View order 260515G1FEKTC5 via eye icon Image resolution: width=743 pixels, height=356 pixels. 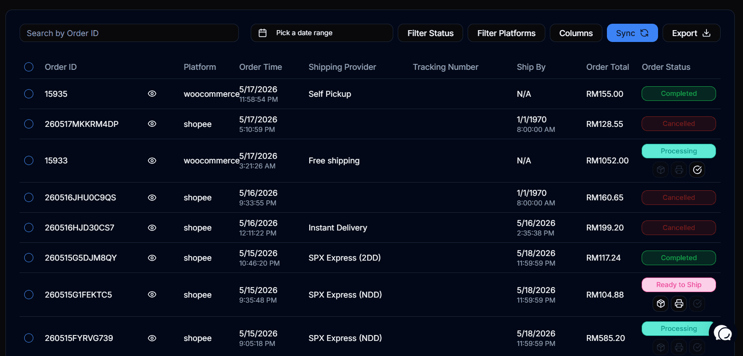coord(152,294)
